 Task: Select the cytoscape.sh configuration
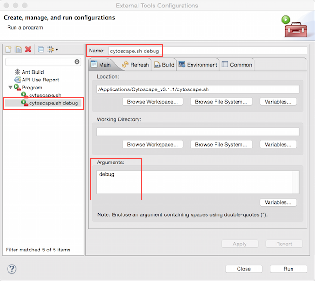tap(45, 95)
